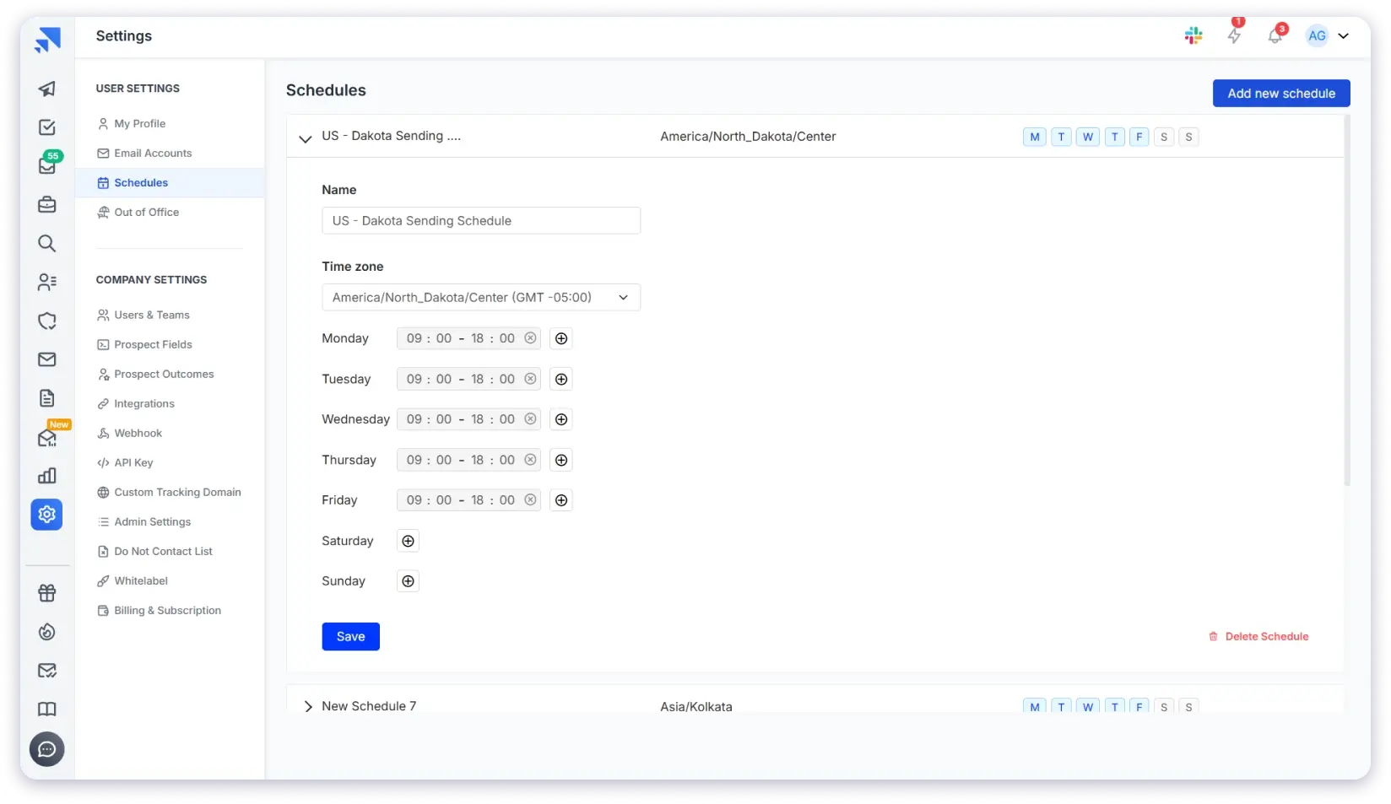Click the Slack icon in header
This screenshot has width=1391, height=804.
[1193, 35]
